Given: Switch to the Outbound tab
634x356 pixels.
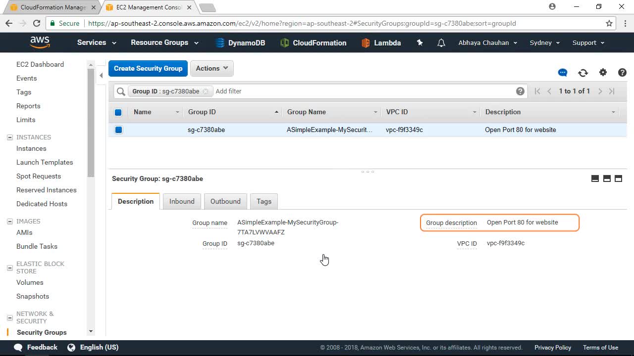Looking at the screenshot, I should (225, 201).
